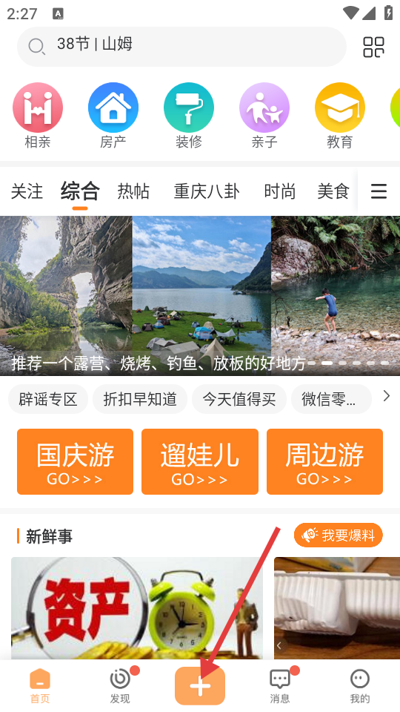Switch to the 重庆八卦 tab
The image size is (400, 712).
(x=207, y=191)
